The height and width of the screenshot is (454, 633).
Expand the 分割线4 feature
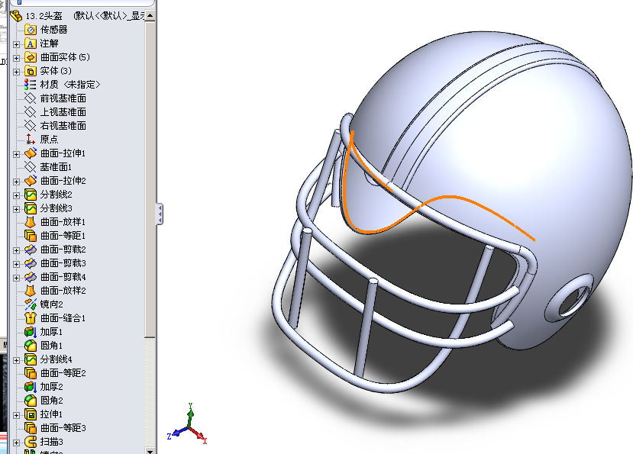click(x=17, y=360)
